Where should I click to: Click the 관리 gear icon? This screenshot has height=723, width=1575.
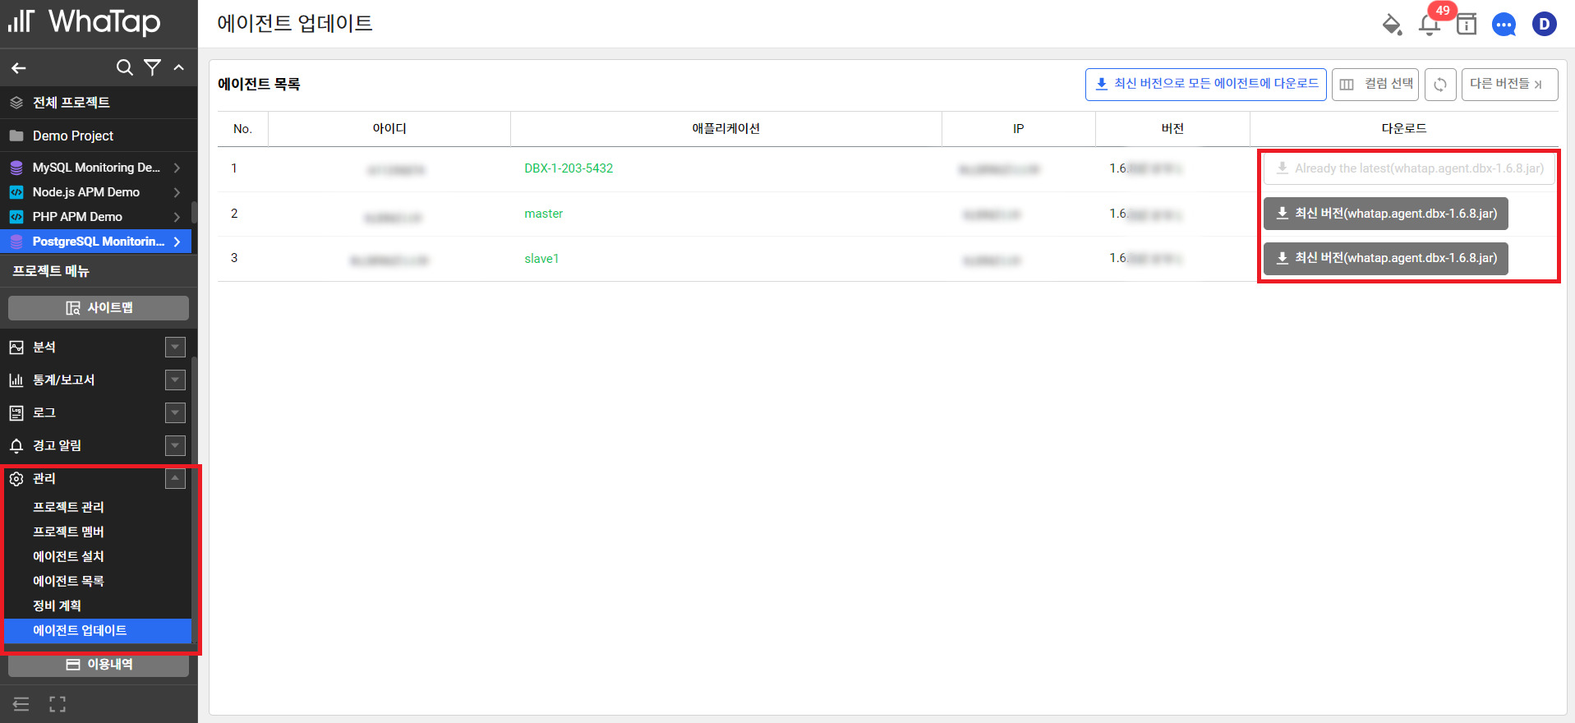(x=16, y=479)
